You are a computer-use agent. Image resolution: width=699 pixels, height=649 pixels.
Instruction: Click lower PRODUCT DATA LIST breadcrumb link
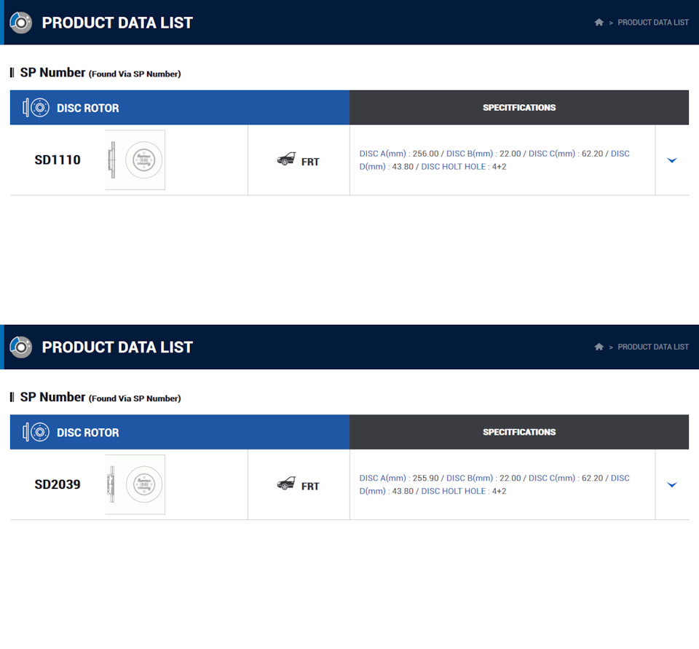(653, 347)
